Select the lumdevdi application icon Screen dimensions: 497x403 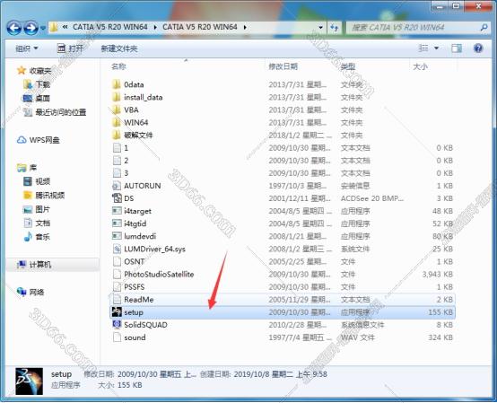tap(117, 236)
